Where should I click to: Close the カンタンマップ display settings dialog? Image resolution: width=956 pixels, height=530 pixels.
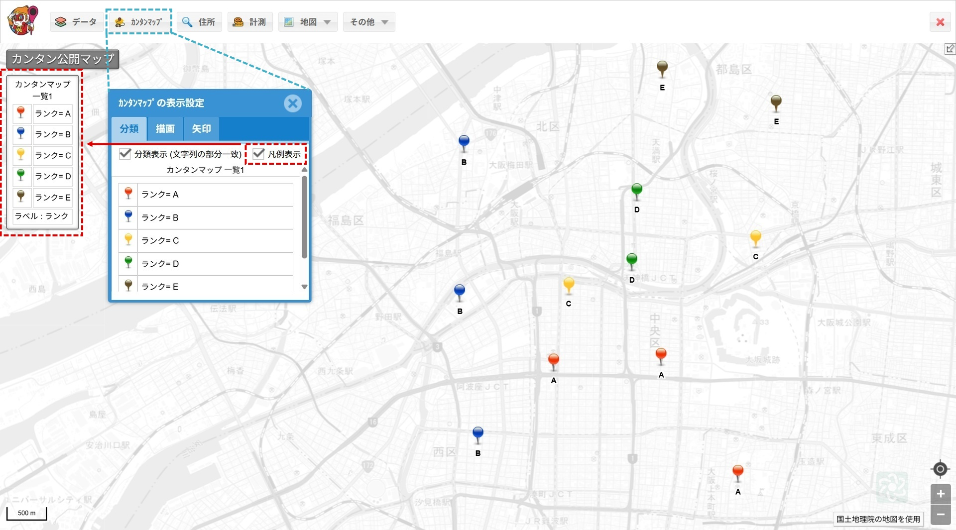(x=293, y=103)
